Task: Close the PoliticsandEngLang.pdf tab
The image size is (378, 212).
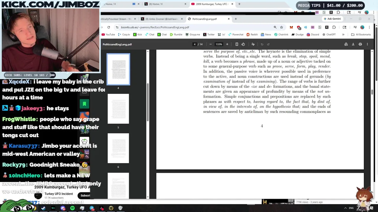Action: click(229, 19)
